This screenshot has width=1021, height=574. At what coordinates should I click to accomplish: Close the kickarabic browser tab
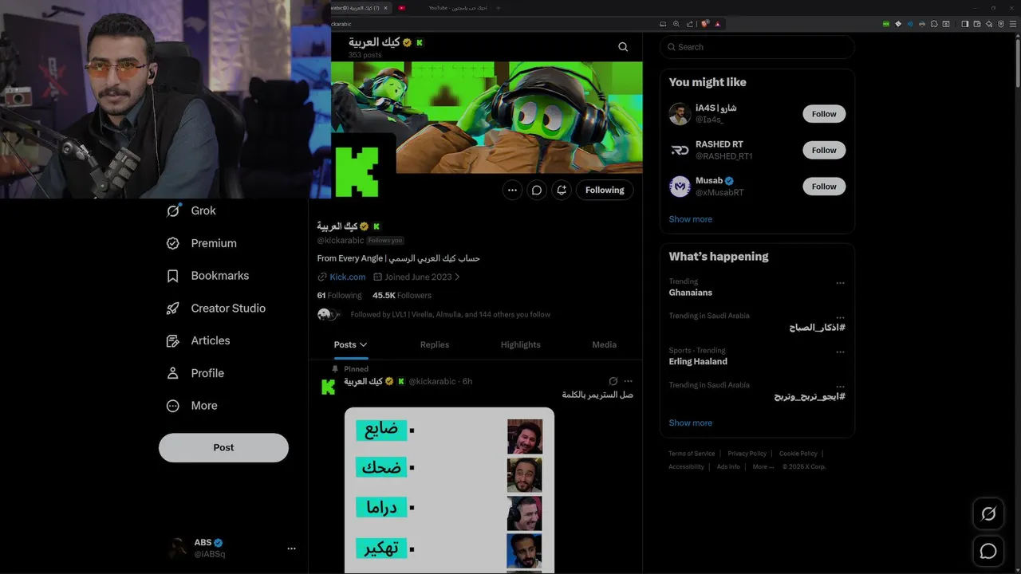pyautogui.click(x=385, y=8)
